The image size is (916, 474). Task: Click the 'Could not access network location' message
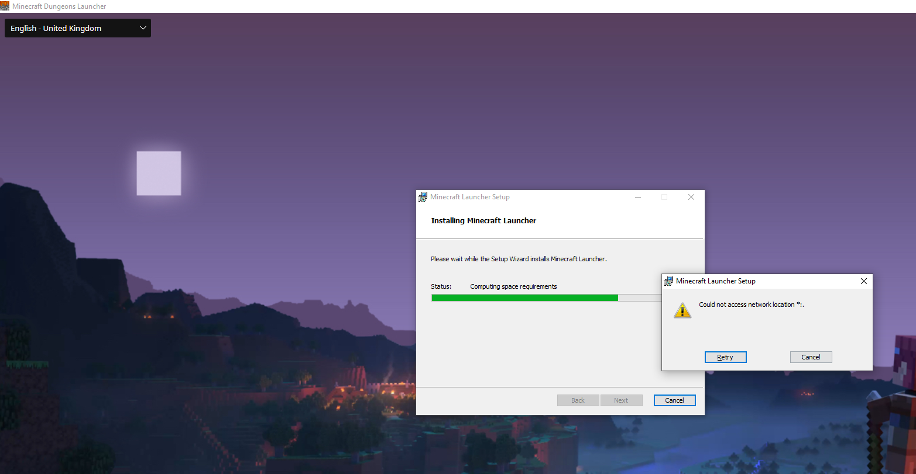tap(752, 305)
